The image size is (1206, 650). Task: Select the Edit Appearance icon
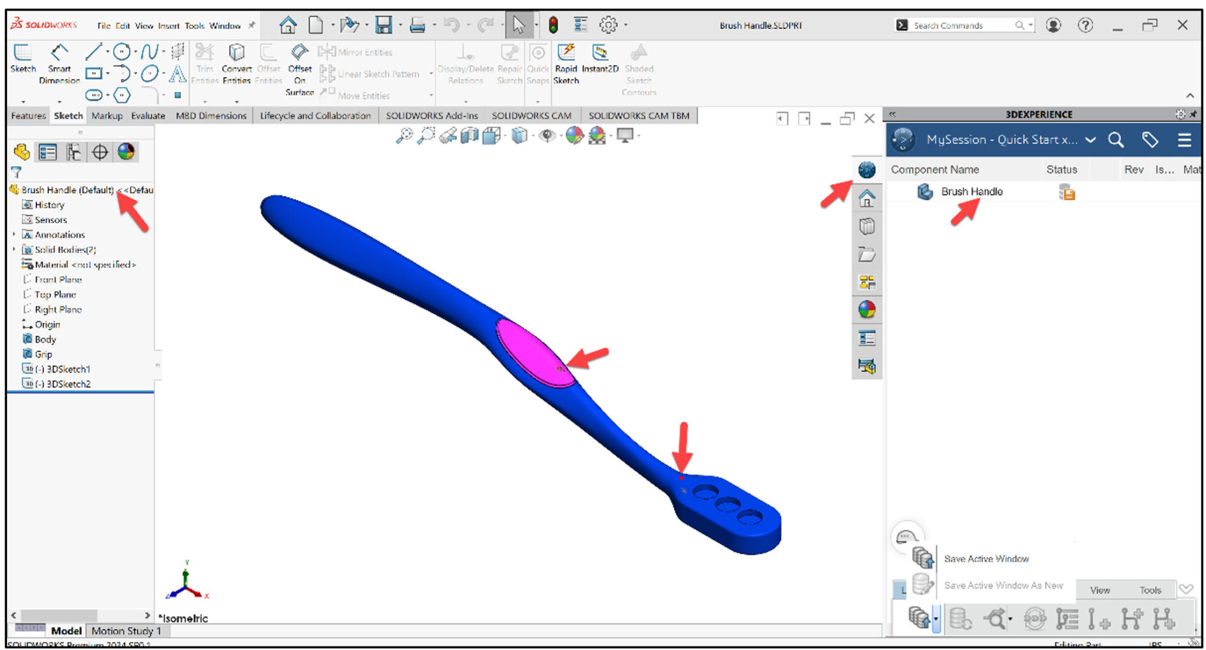point(575,136)
